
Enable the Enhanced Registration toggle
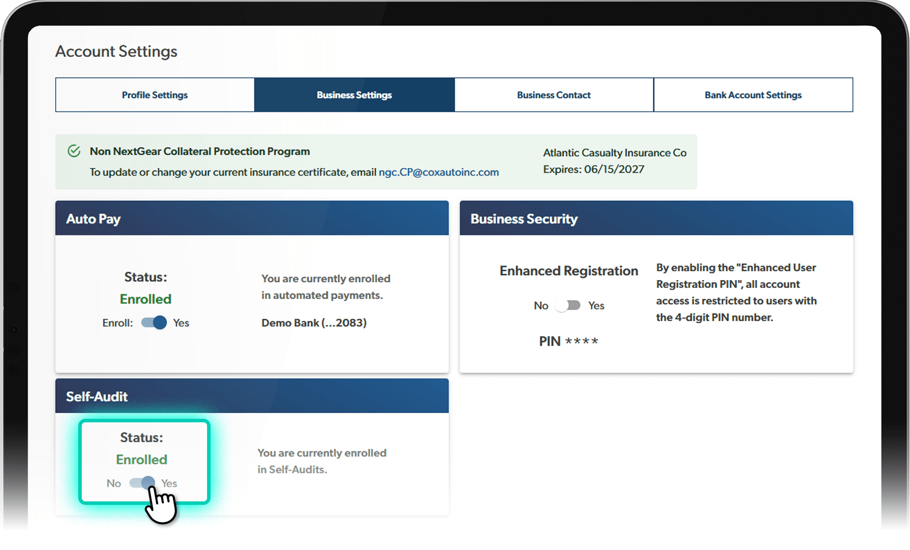tap(567, 305)
